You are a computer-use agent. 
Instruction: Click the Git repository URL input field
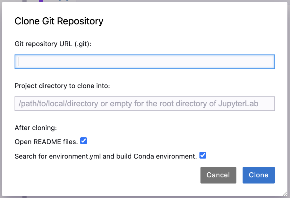[145, 62]
